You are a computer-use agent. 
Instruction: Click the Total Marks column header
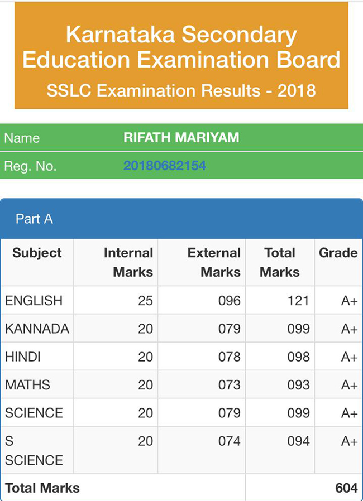(280, 262)
